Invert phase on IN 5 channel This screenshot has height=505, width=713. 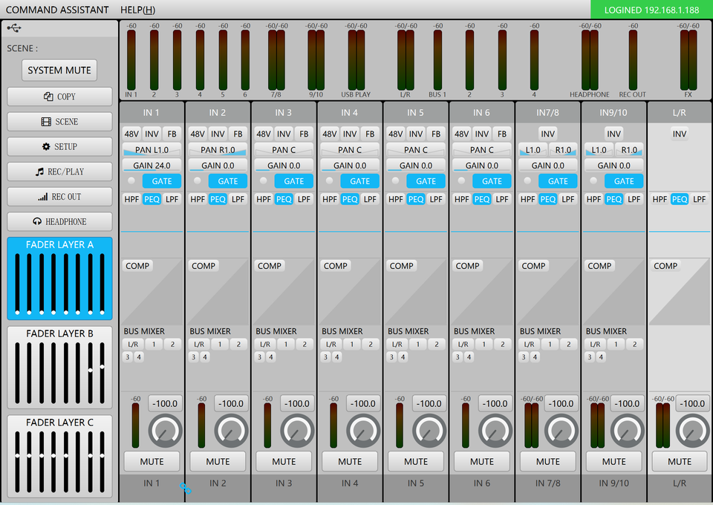[416, 134]
